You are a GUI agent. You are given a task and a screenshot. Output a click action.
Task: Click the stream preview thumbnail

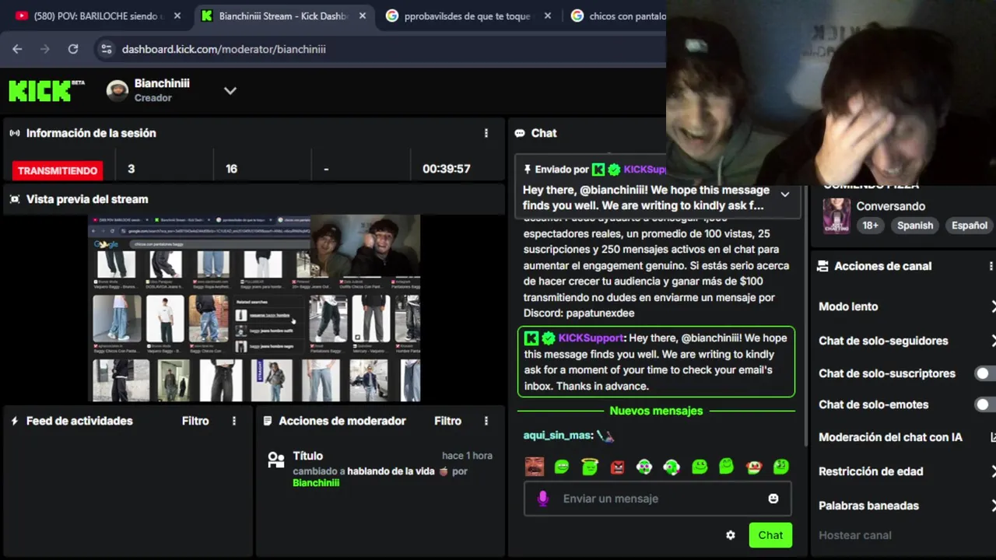254,308
